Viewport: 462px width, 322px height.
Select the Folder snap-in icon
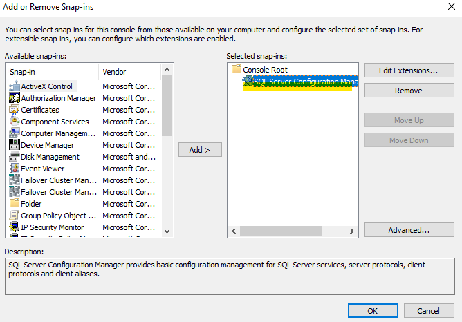[15, 203]
